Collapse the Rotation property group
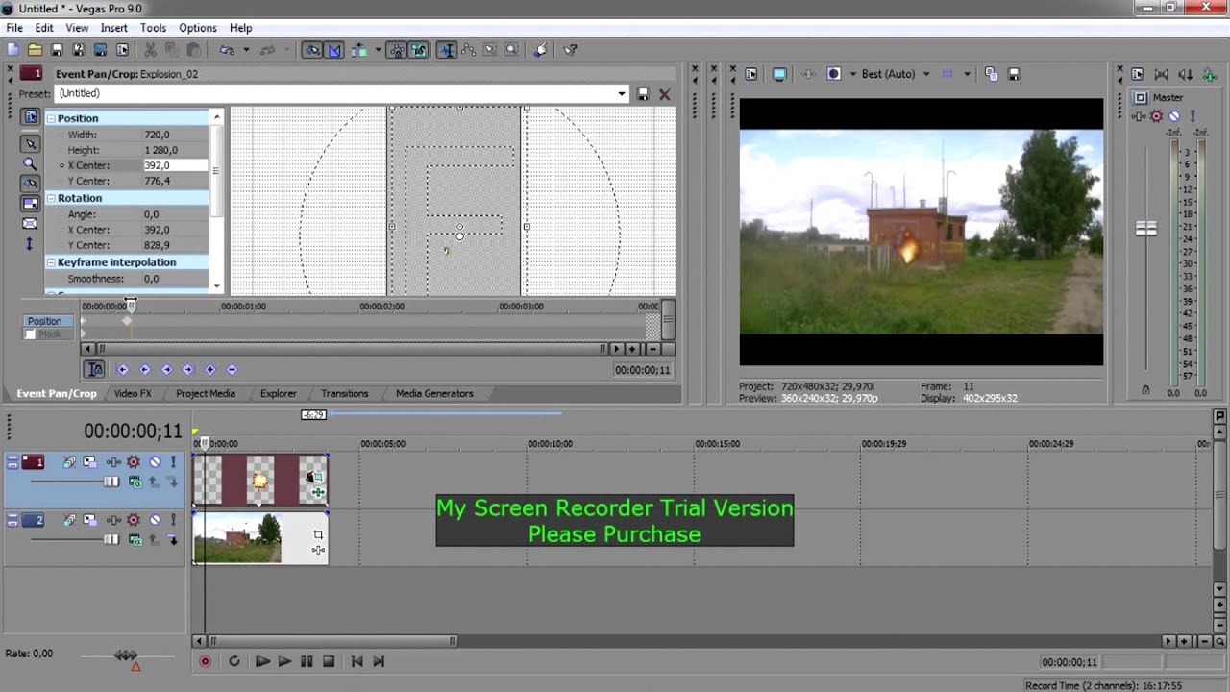The width and height of the screenshot is (1230, 692). [x=51, y=198]
